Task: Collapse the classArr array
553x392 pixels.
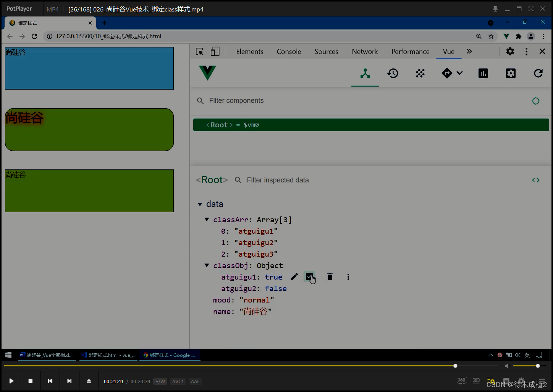Action: coord(207,220)
